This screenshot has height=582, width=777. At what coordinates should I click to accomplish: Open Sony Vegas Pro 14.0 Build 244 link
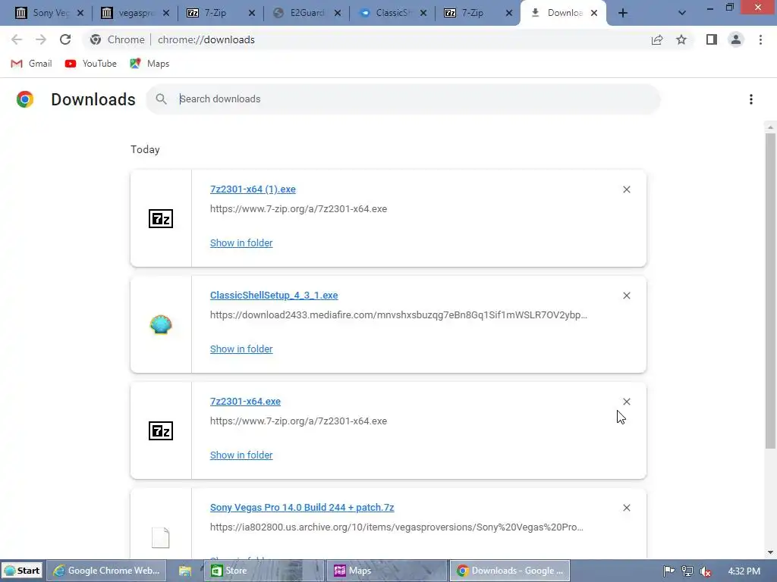pos(302,507)
